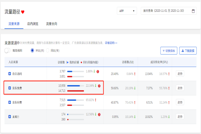This screenshot has width=201, height=134.
Task: Open the 详细说明 link
Action: 111,43
